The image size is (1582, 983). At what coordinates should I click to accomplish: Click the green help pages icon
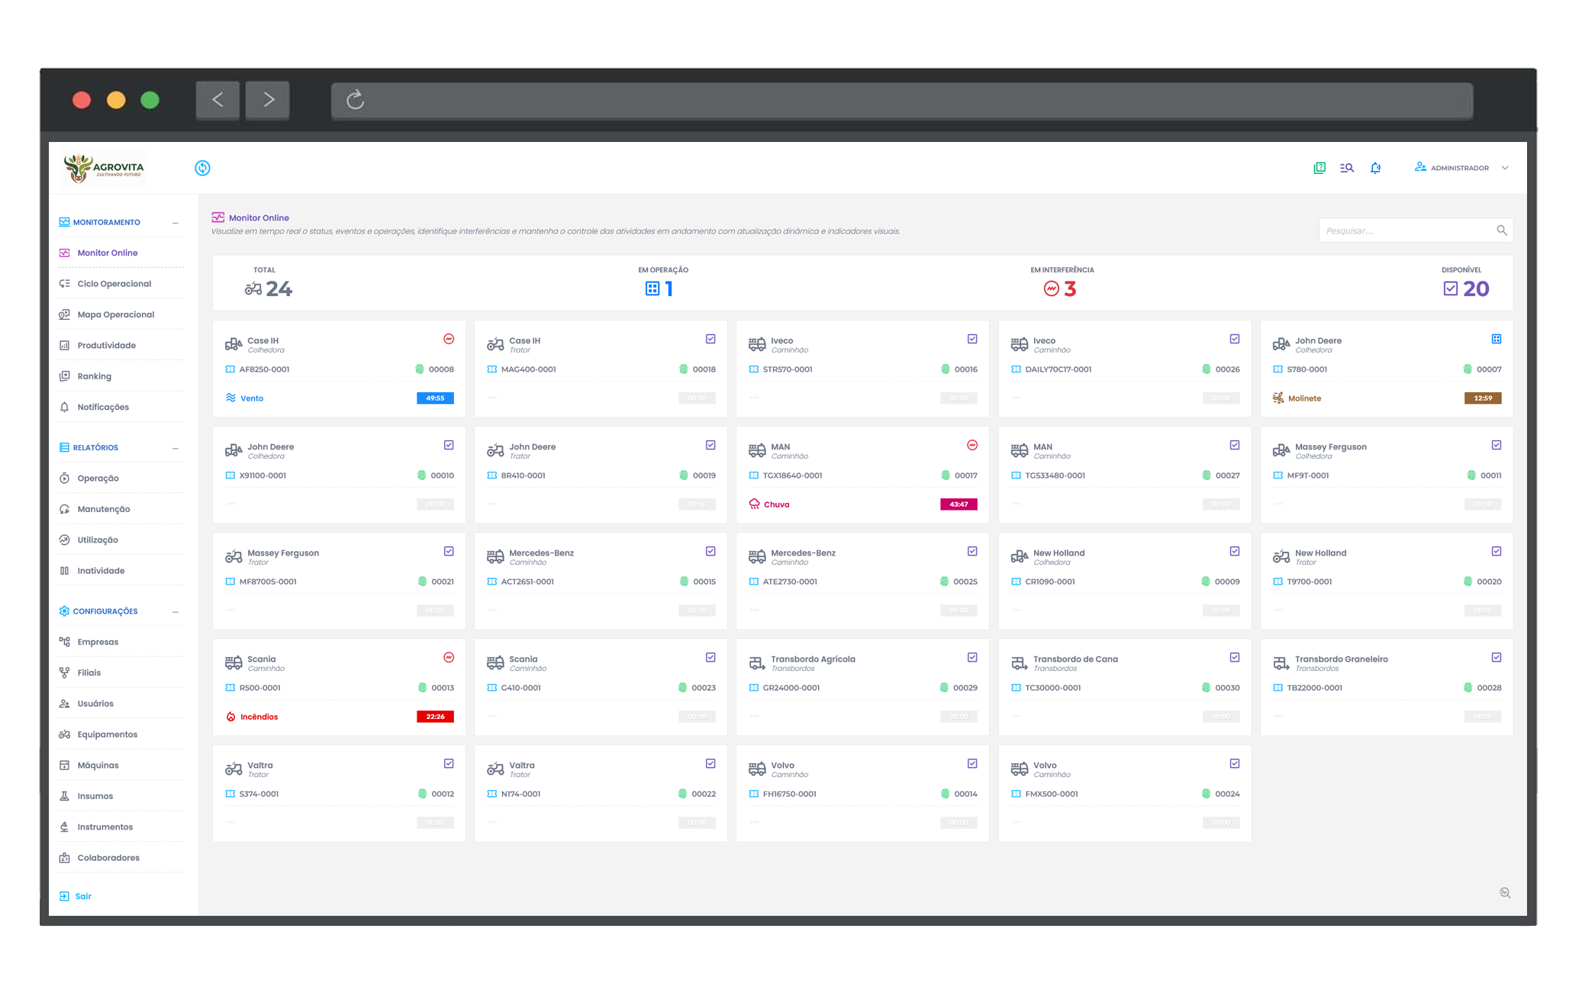click(x=1318, y=167)
